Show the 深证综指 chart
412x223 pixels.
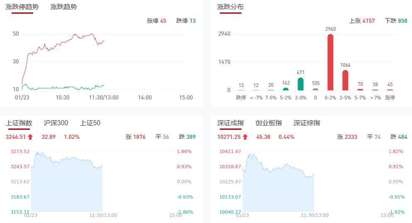coord(307,123)
